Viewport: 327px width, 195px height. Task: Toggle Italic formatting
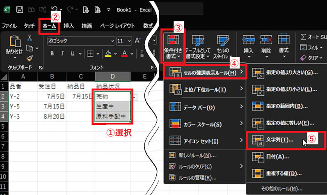click(63, 54)
